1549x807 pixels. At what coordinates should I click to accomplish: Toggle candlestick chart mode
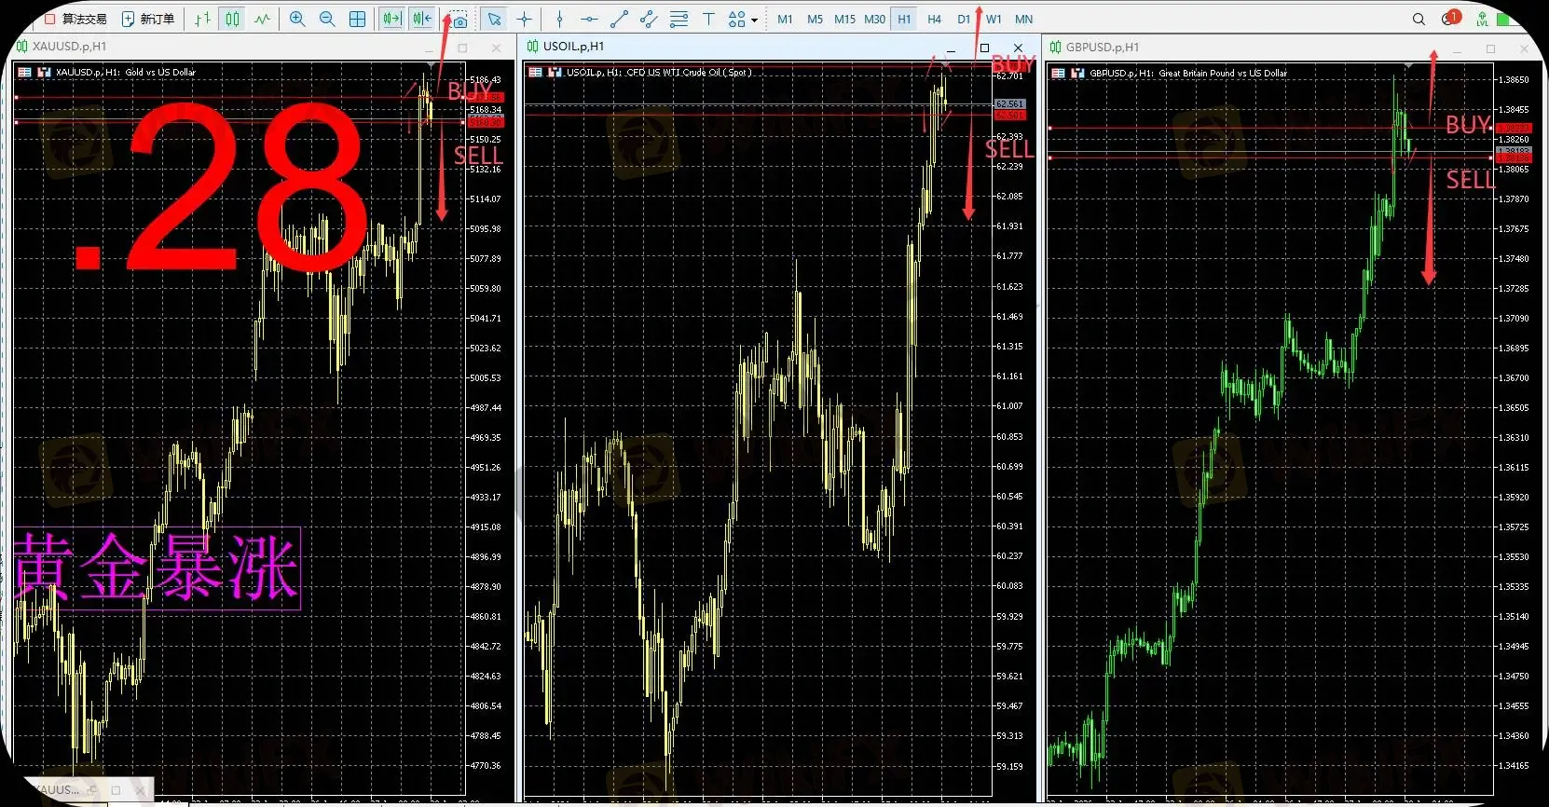click(x=232, y=19)
